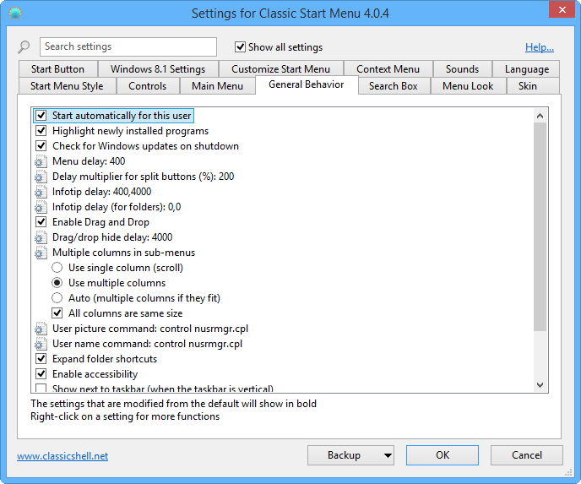The width and height of the screenshot is (581, 484).
Task: Click the OK button
Action: click(443, 455)
